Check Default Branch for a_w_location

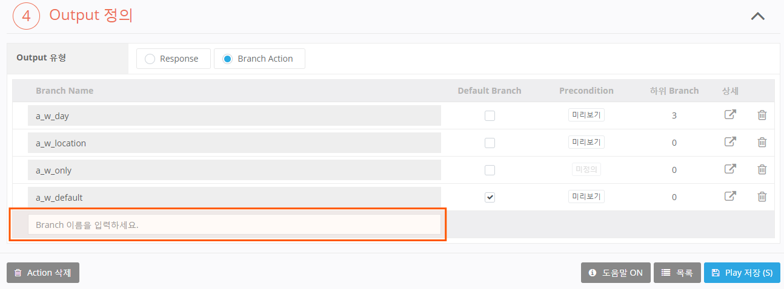tap(490, 143)
